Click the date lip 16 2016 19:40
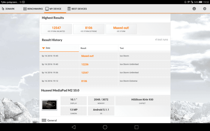The width and height of the screenshot is (210, 131). coord(50,64)
